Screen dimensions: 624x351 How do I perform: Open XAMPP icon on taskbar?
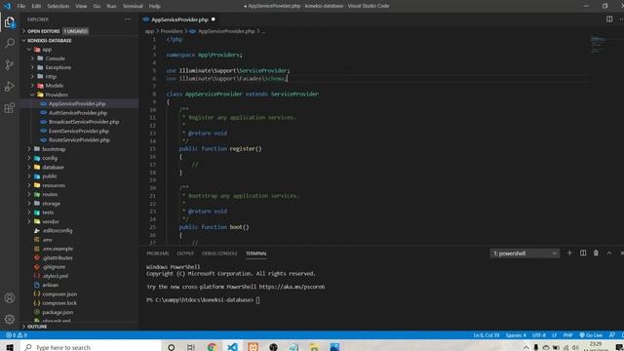pos(253,347)
